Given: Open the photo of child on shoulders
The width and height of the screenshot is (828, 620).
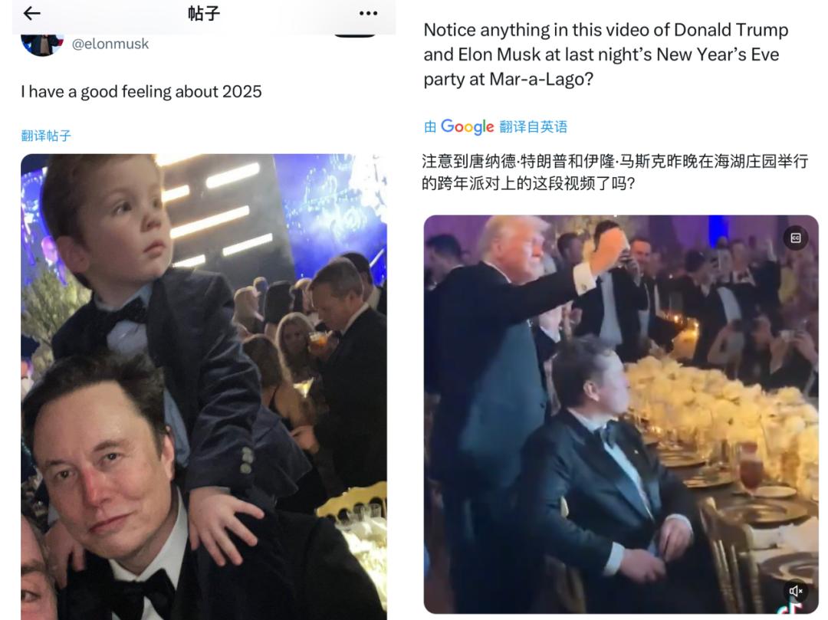Looking at the screenshot, I should coord(203,383).
